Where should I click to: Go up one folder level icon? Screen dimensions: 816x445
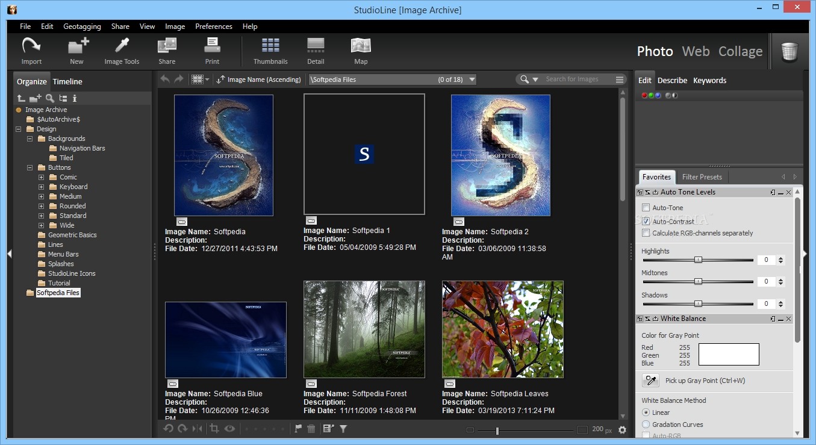pyautogui.click(x=21, y=98)
